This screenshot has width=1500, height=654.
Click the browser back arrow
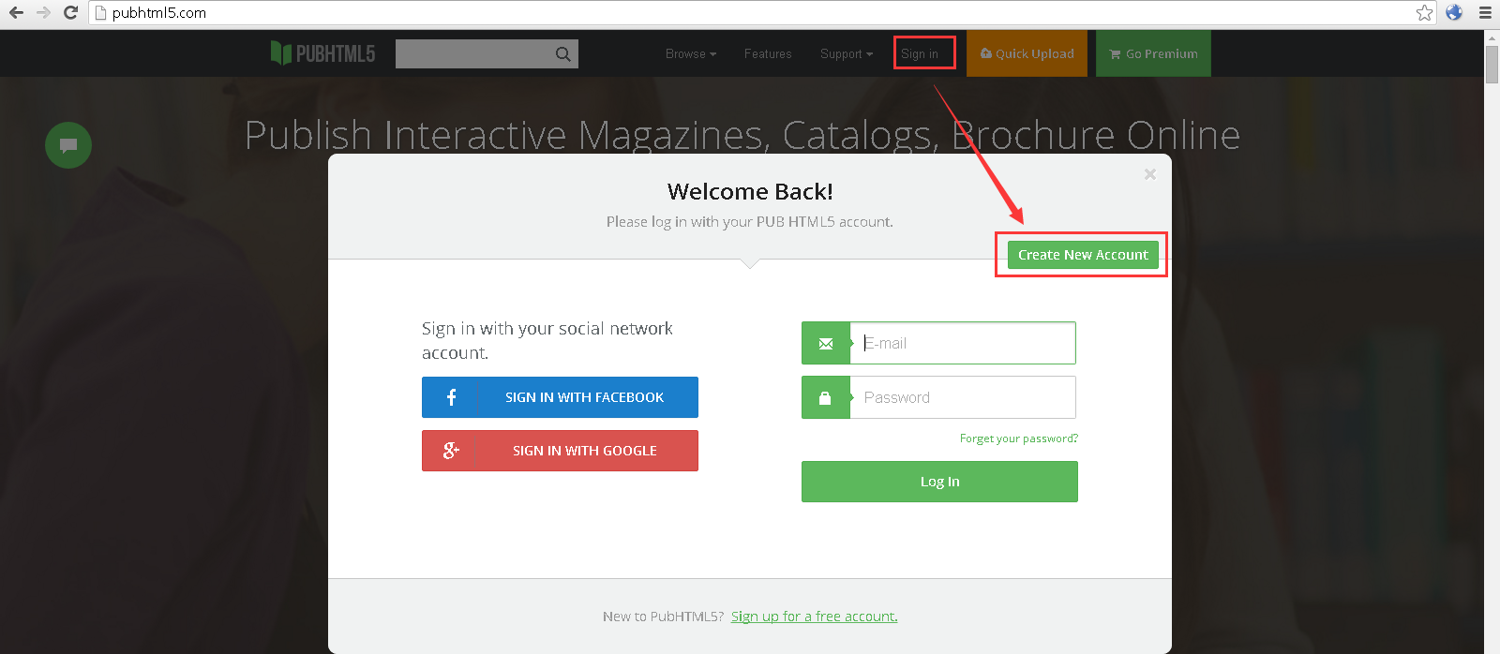click(16, 12)
